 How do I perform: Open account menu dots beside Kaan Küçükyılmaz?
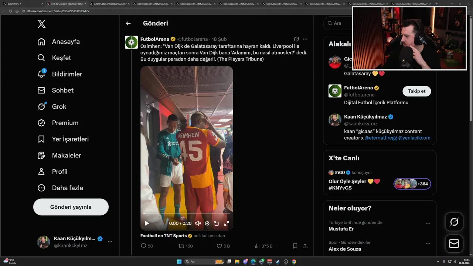click(110, 242)
